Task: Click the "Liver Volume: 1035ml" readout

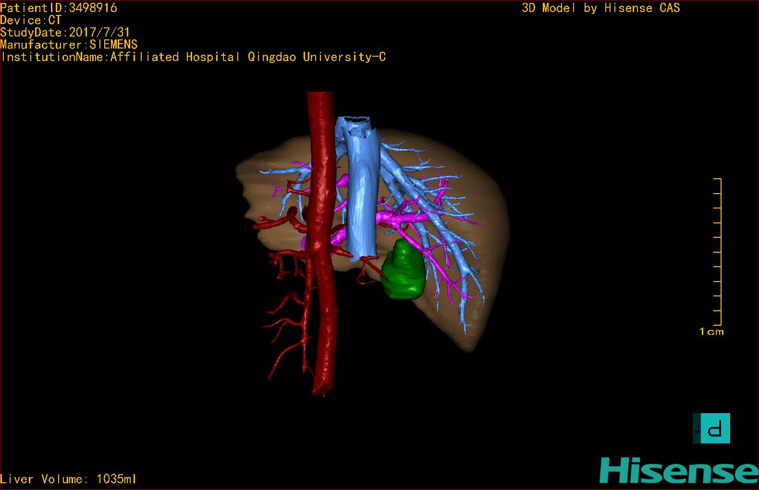Action: 68,479
